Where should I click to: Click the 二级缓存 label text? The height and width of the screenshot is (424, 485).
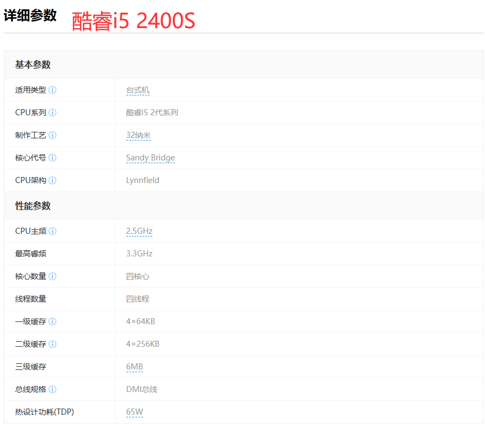(30, 344)
